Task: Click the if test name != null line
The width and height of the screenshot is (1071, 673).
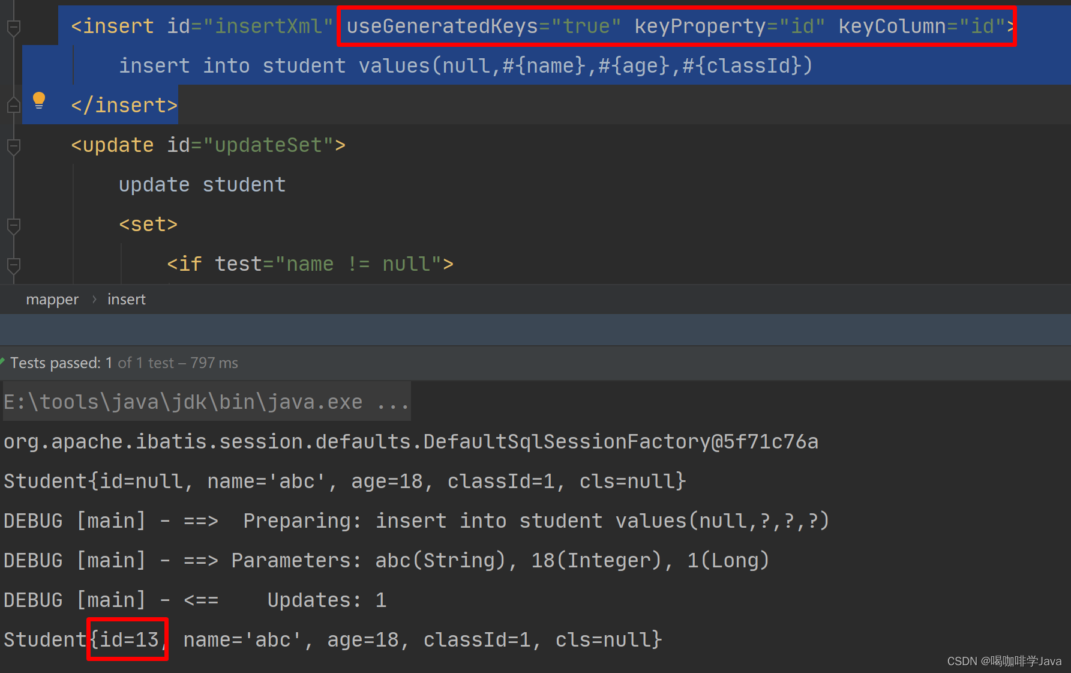Action: tap(310, 264)
